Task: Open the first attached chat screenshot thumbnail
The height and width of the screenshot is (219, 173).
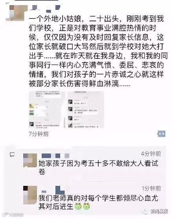Action: [47, 110]
